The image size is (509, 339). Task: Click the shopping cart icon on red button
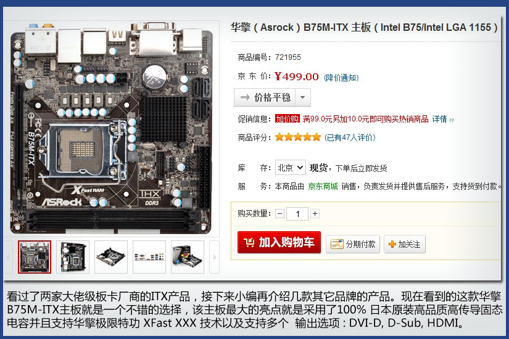tap(249, 242)
